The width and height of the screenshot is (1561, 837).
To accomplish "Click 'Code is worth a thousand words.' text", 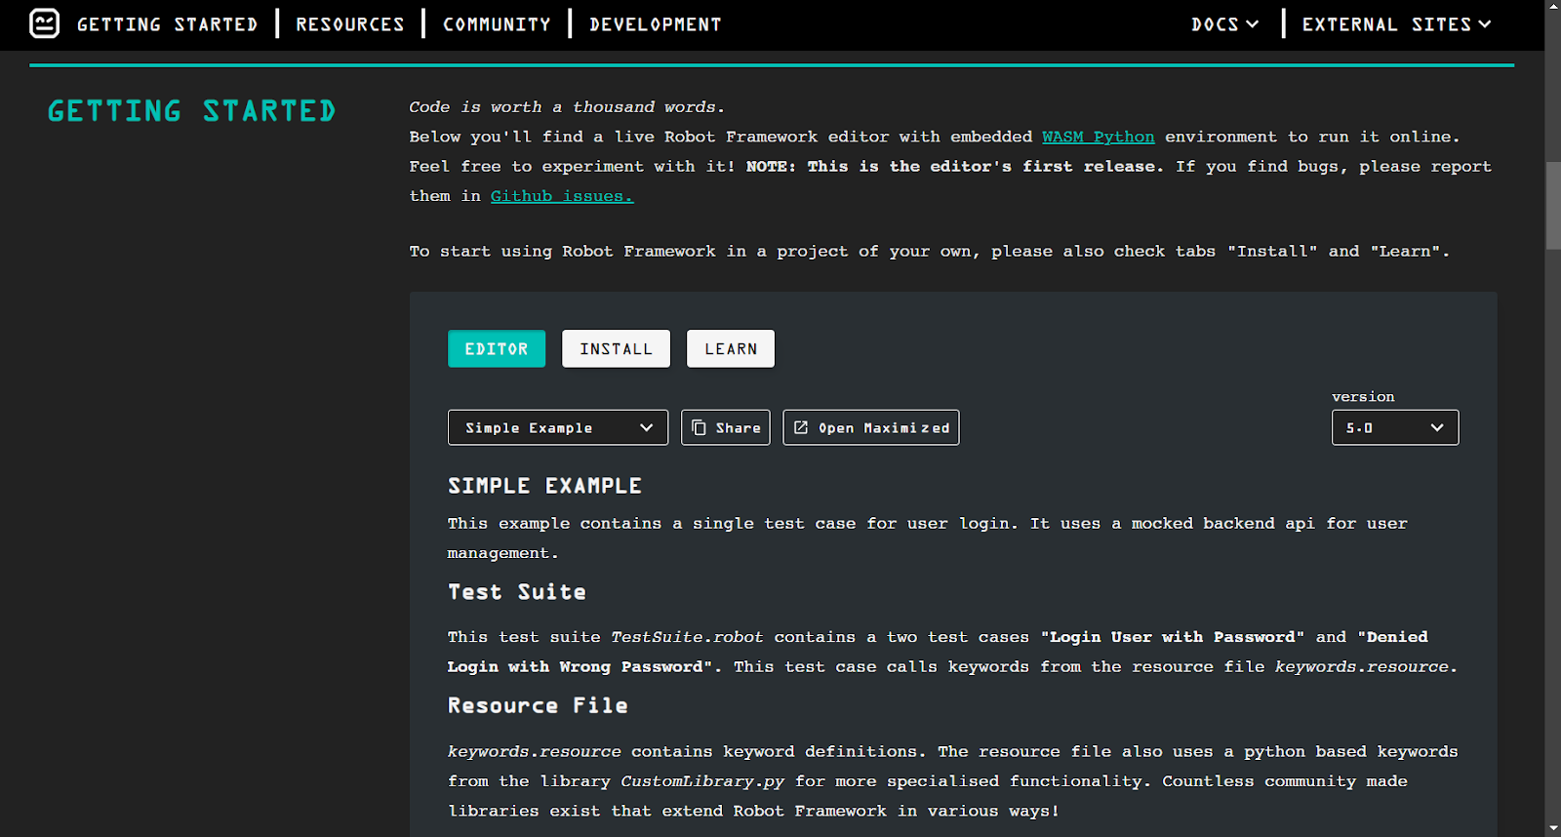I will point(567,107).
